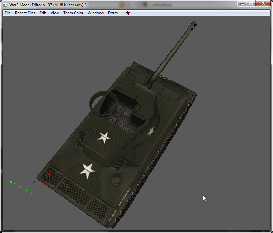Click the white star on rear hull deck
Image resolution: width=273 pixels, height=233 pixels.
pyautogui.click(x=87, y=171)
